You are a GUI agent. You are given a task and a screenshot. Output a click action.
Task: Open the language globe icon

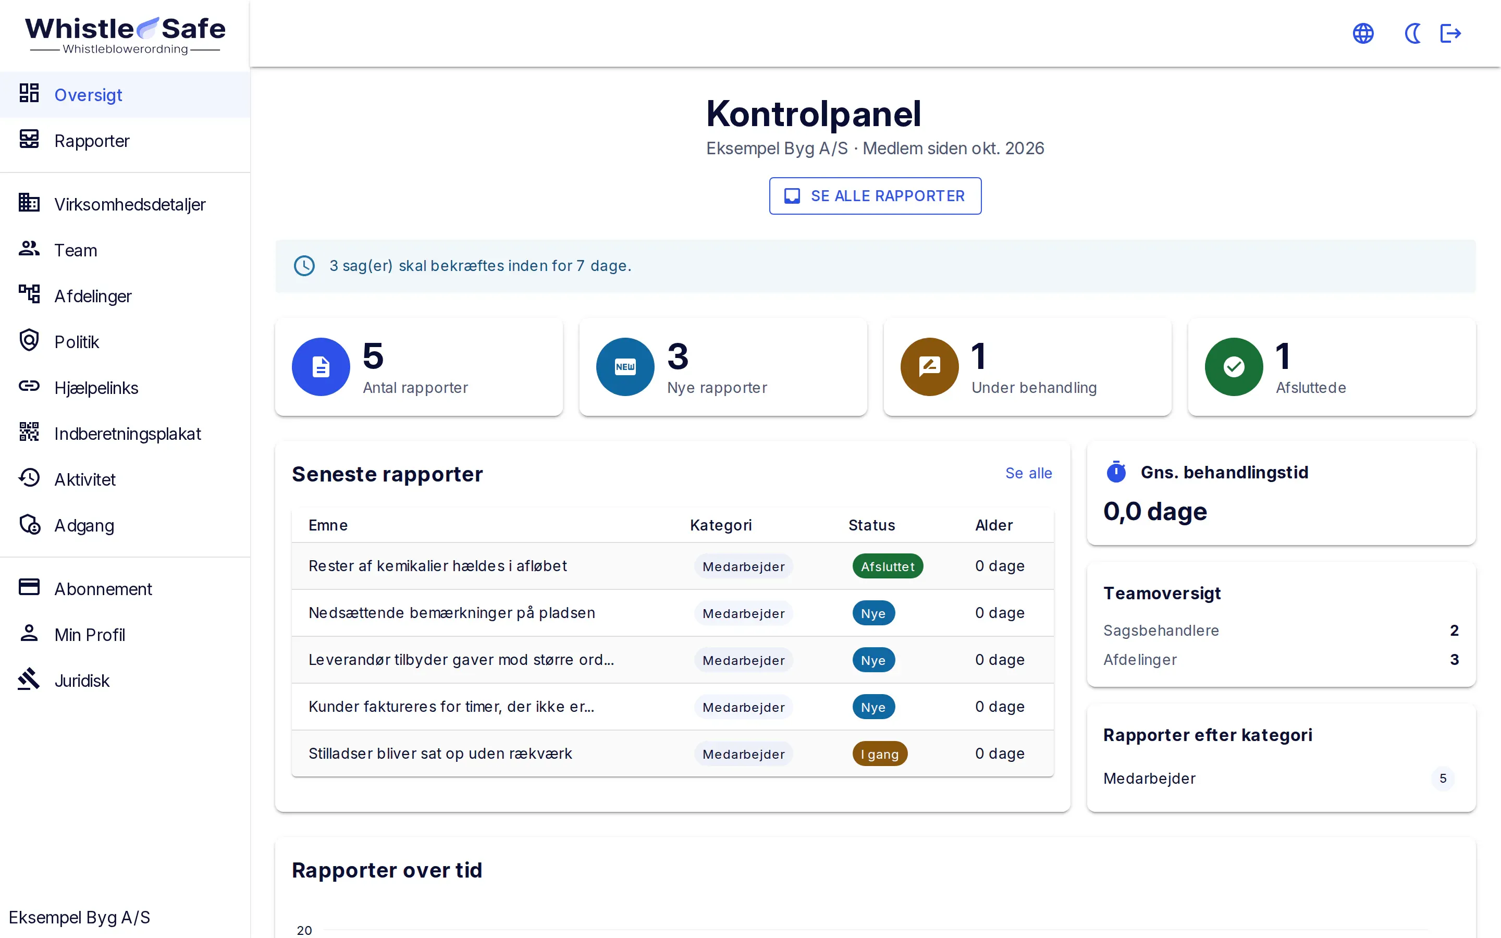coord(1363,33)
